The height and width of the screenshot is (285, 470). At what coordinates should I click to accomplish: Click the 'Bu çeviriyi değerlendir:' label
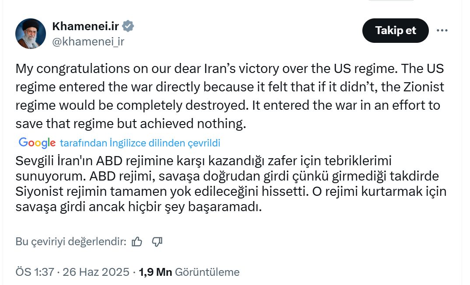[71, 241]
